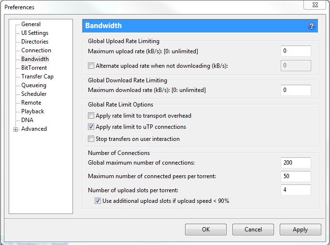Close the Preferences dialog with X
330x245 pixels.
tap(315, 5)
